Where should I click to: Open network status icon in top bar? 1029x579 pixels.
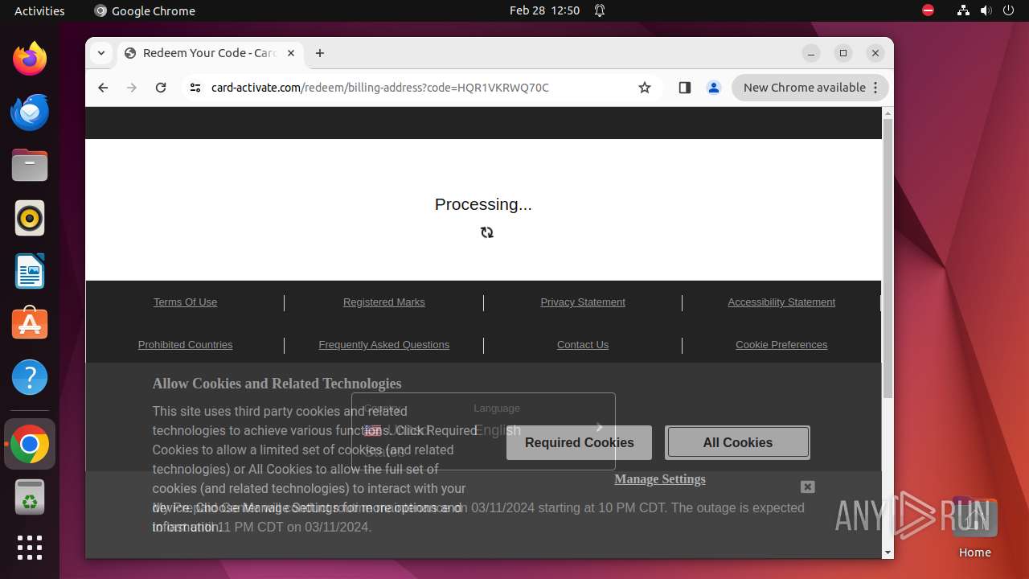[x=963, y=10]
